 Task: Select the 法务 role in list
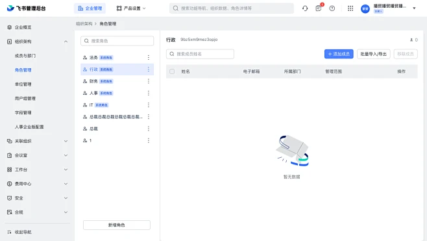point(117,58)
